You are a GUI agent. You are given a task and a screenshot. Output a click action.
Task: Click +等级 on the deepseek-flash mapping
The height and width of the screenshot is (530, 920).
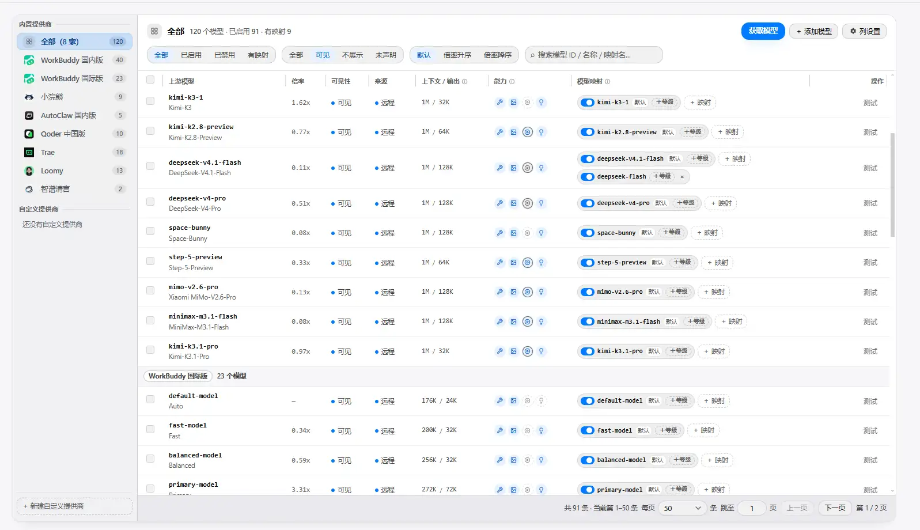click(662, 176)
